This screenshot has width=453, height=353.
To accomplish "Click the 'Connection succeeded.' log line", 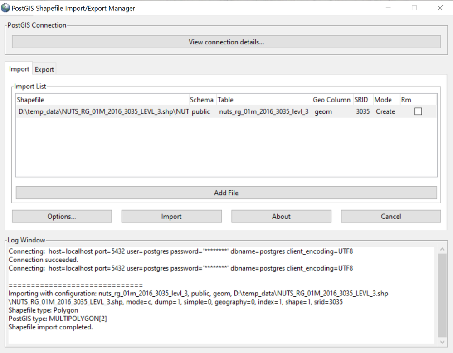I will [x=44, y=260].
